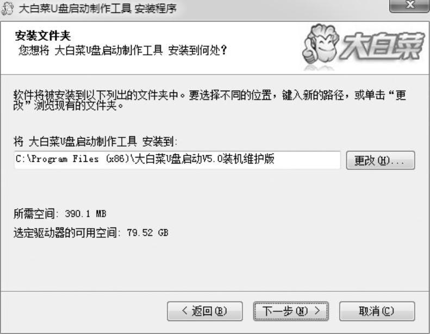The width and height of the screenshot is (430, 334).
Task: Click the 安装文件夹 heading
Action: coord(43,36)
